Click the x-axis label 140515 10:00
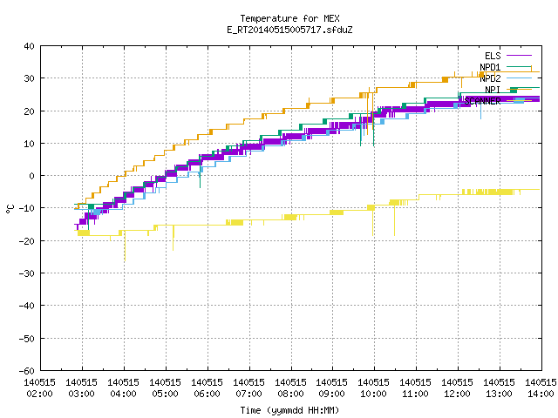 (373, 388)
